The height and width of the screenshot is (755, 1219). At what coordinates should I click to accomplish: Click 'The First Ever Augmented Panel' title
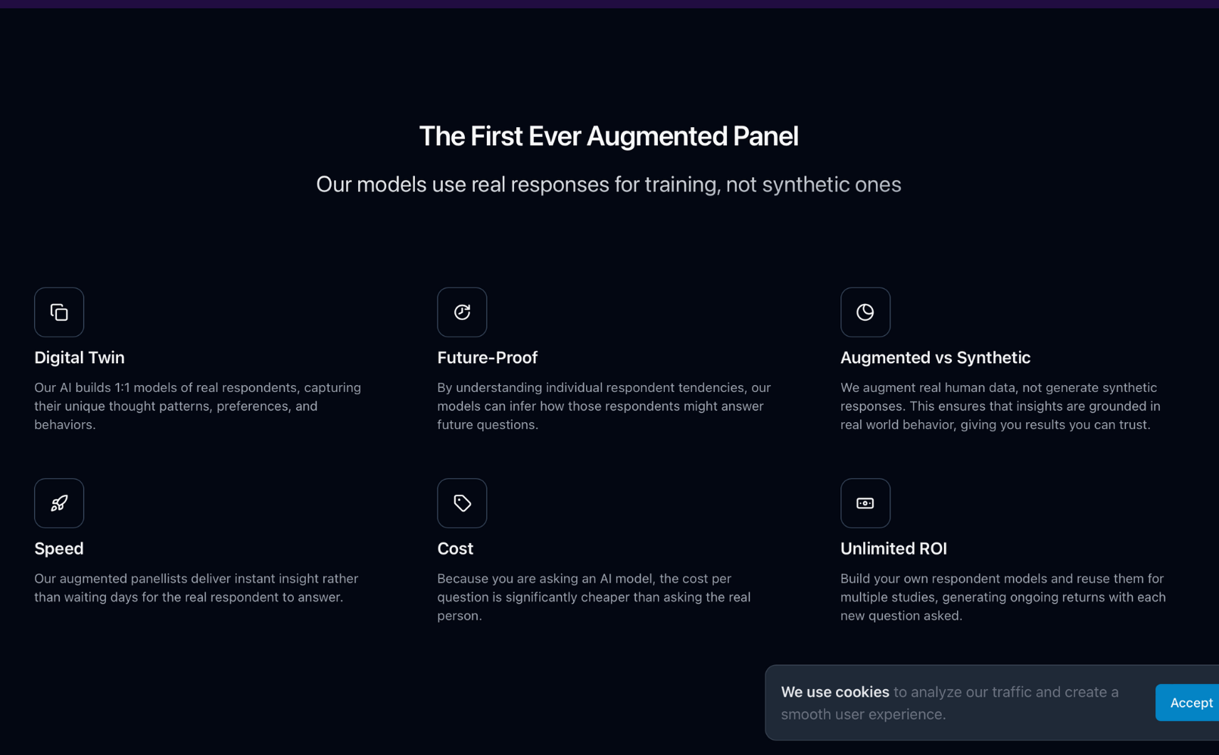[609, 136]
